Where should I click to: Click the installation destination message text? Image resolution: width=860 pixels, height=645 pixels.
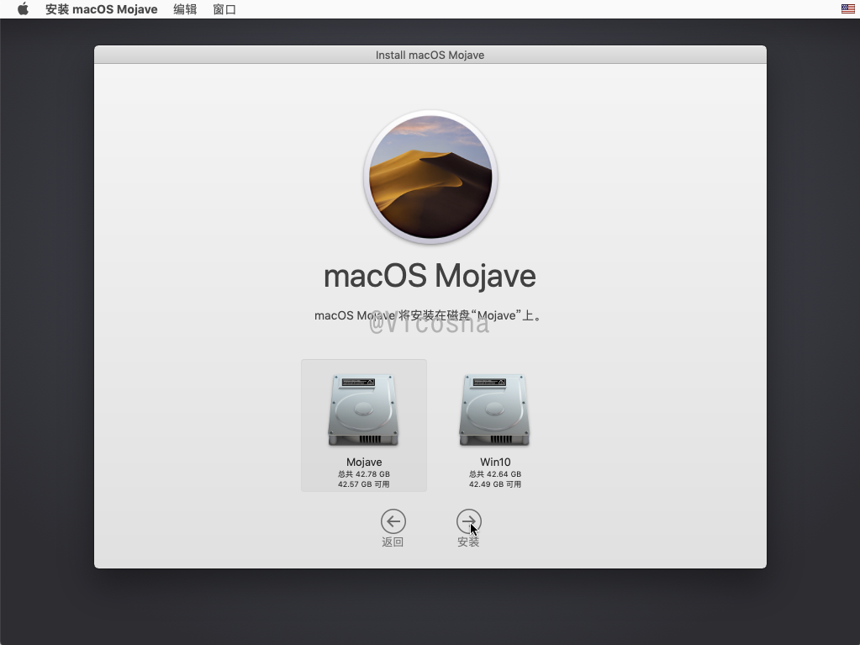[x=429, y=315]
